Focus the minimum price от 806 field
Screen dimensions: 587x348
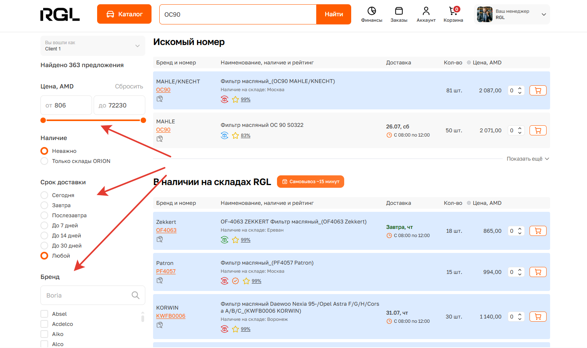tap(66, 105)
